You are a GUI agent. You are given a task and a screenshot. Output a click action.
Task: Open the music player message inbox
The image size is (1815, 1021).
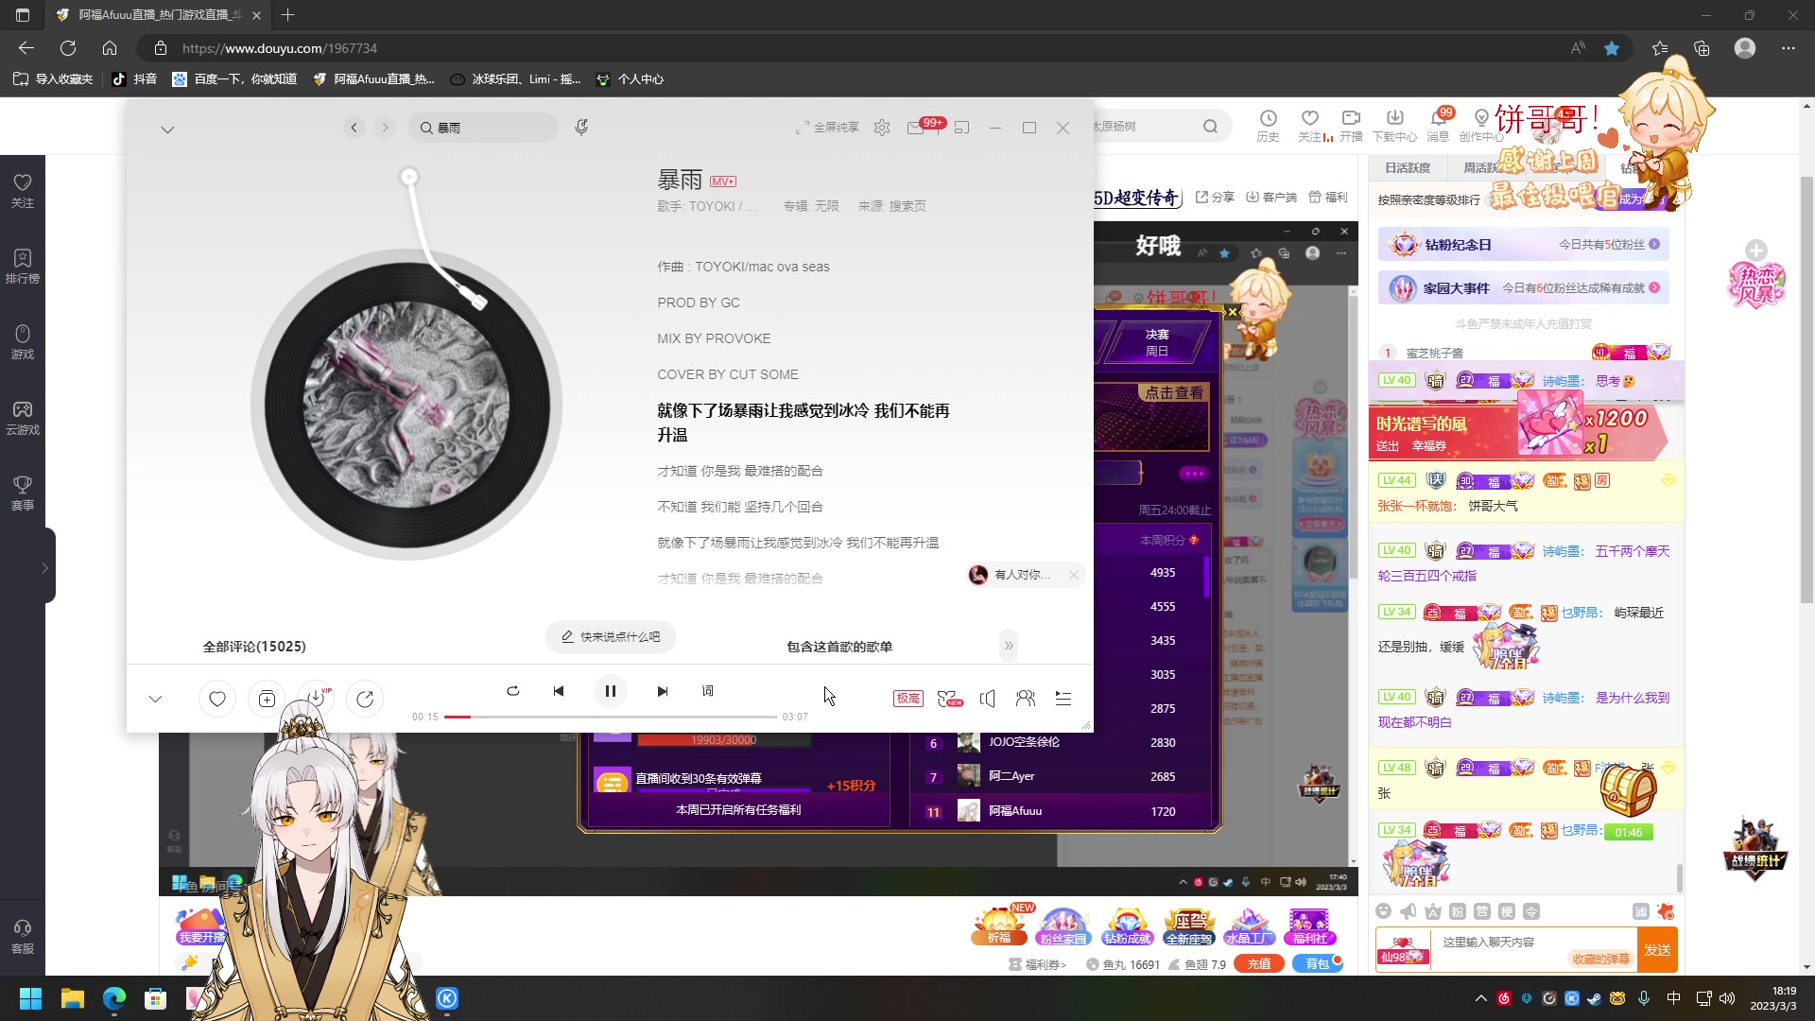pyautogui.click(x=916, y=128)
